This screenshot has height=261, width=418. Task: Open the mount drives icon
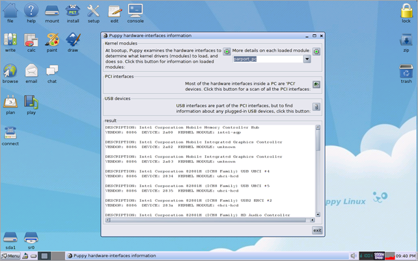[52, 13]
